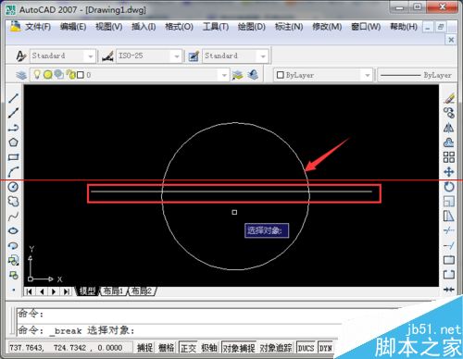Select the Arc tool
463x359 pixels.
pyautogui.click(x=13, y=172)
